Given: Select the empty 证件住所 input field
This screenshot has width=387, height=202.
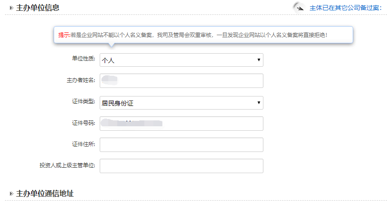Looking at the screenshot, I should pos(181,145).
